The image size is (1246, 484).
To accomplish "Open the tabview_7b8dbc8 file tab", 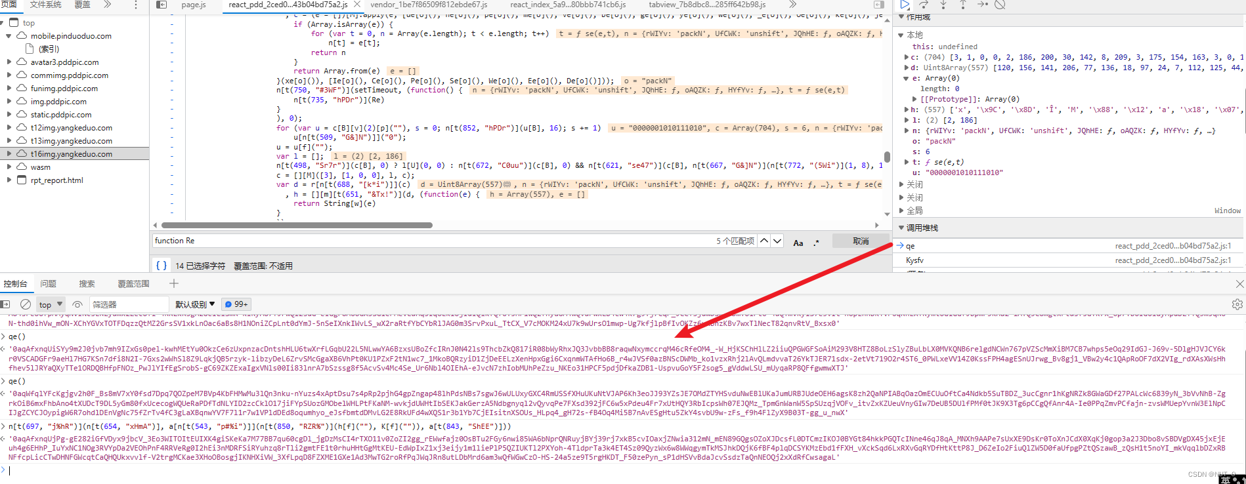I will pyautogui.click(x=707, y=5).
